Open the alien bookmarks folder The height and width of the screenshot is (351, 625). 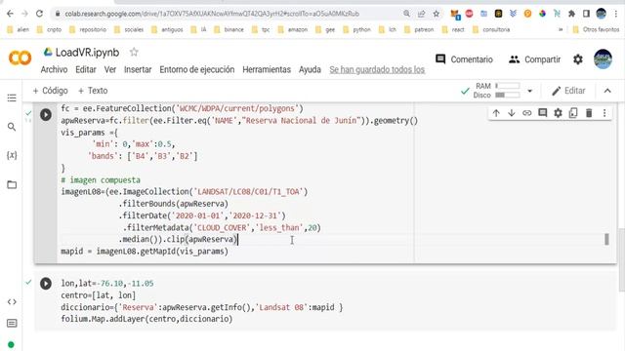pyautogui.click(x=19, y=29)
